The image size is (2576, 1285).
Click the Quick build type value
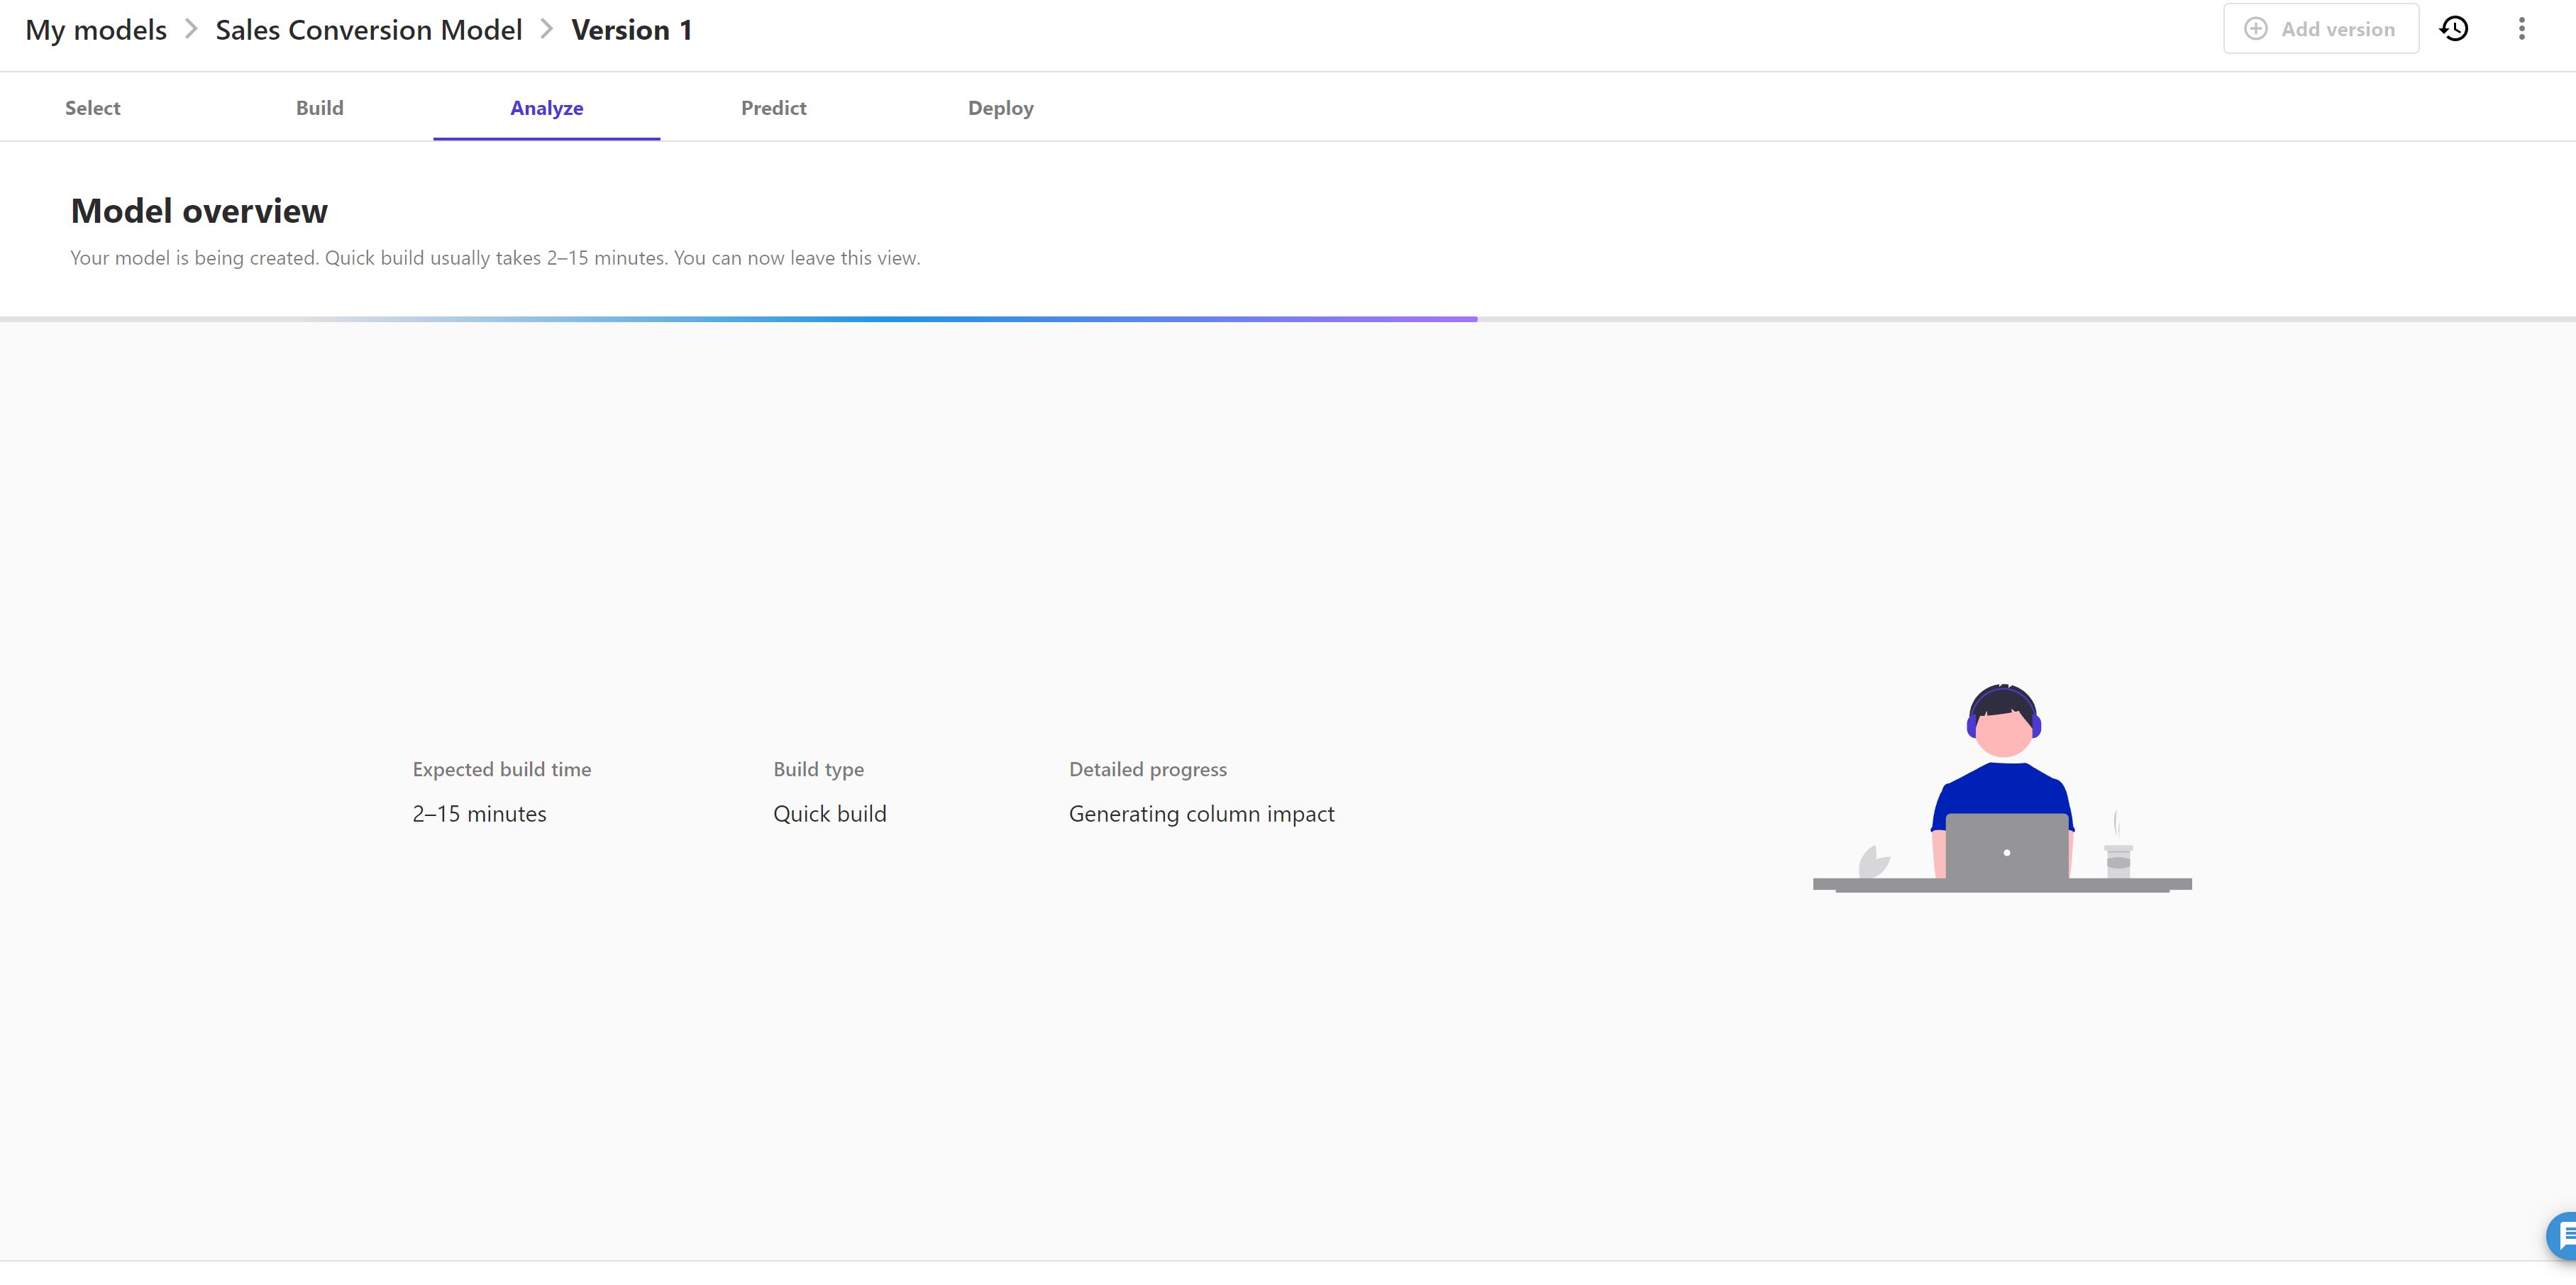(830, 814)
